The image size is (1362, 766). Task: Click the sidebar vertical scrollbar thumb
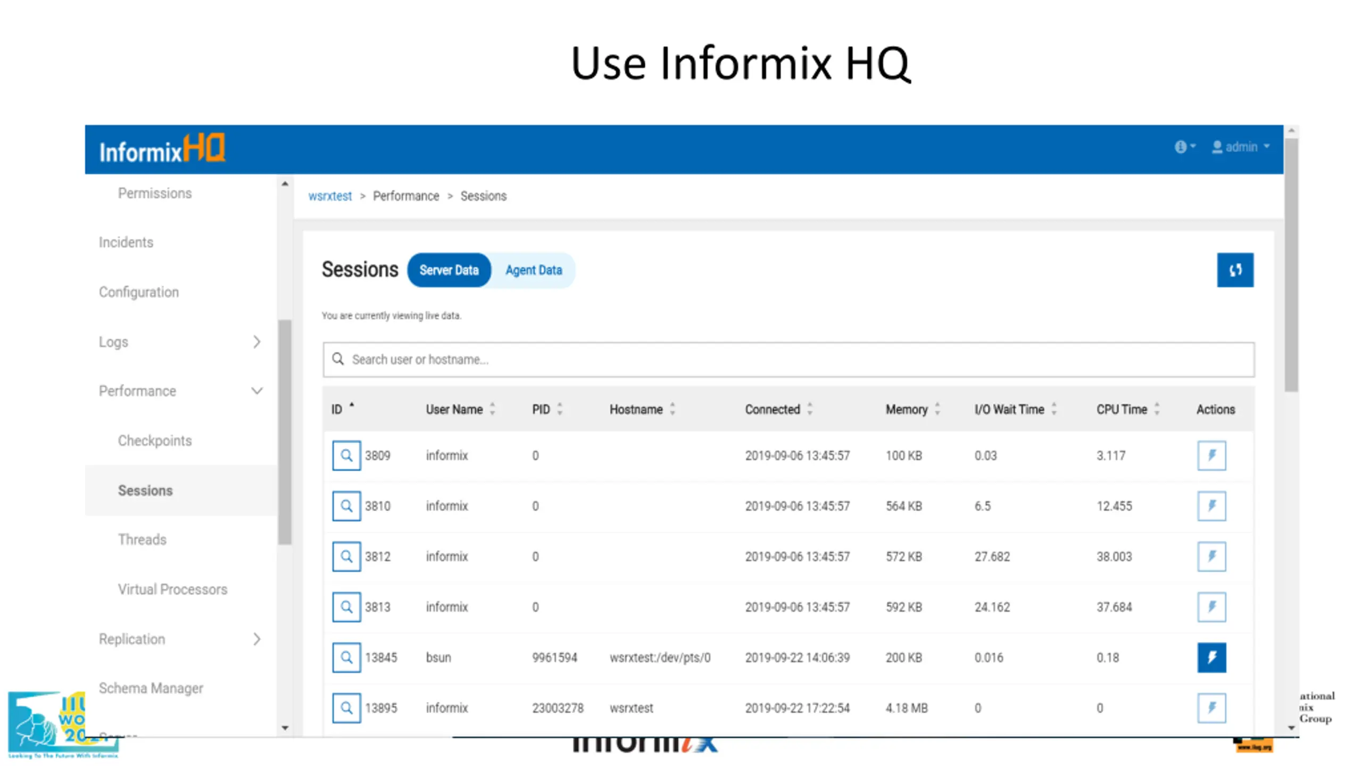coord(285,432)
